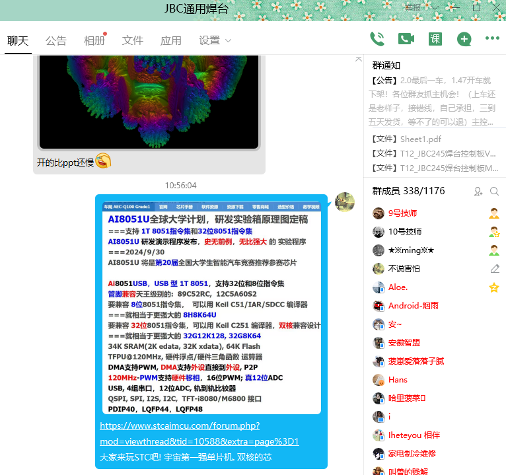Click the laughing-crying emoji in the message

point(103,161)
